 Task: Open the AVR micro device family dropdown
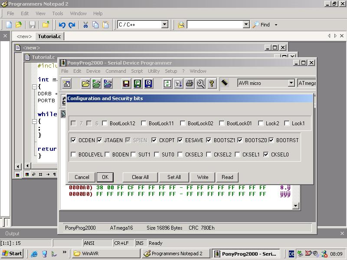(x=291, y=83)
